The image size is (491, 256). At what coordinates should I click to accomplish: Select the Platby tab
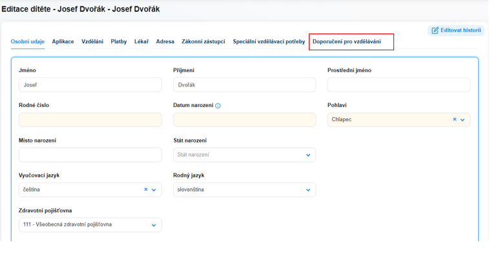tap(119, 41)
